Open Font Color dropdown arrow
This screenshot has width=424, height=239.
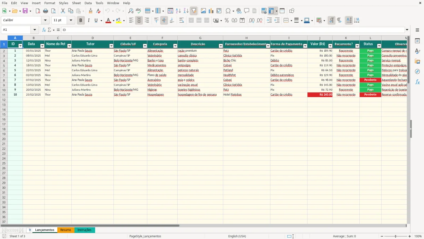point(113,21)
